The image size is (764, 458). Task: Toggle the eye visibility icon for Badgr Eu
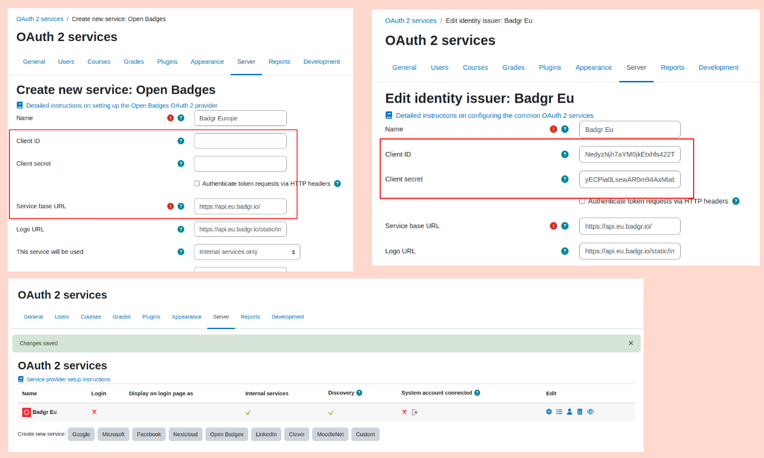pyautogui.click(x=590, y=412)
